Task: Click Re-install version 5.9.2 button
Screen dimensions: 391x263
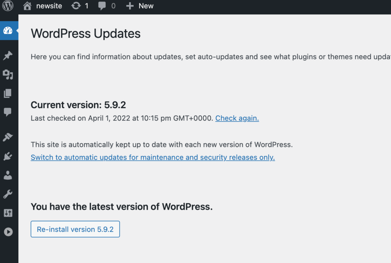Action: point(75,229)
